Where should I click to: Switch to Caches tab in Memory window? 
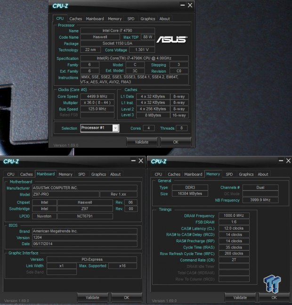(174, 174)
